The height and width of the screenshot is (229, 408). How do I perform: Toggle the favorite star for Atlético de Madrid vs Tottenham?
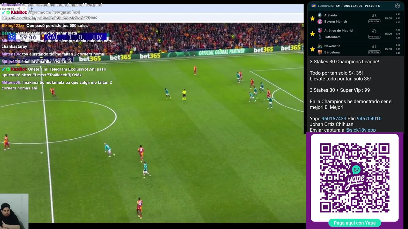pos(312,34)
